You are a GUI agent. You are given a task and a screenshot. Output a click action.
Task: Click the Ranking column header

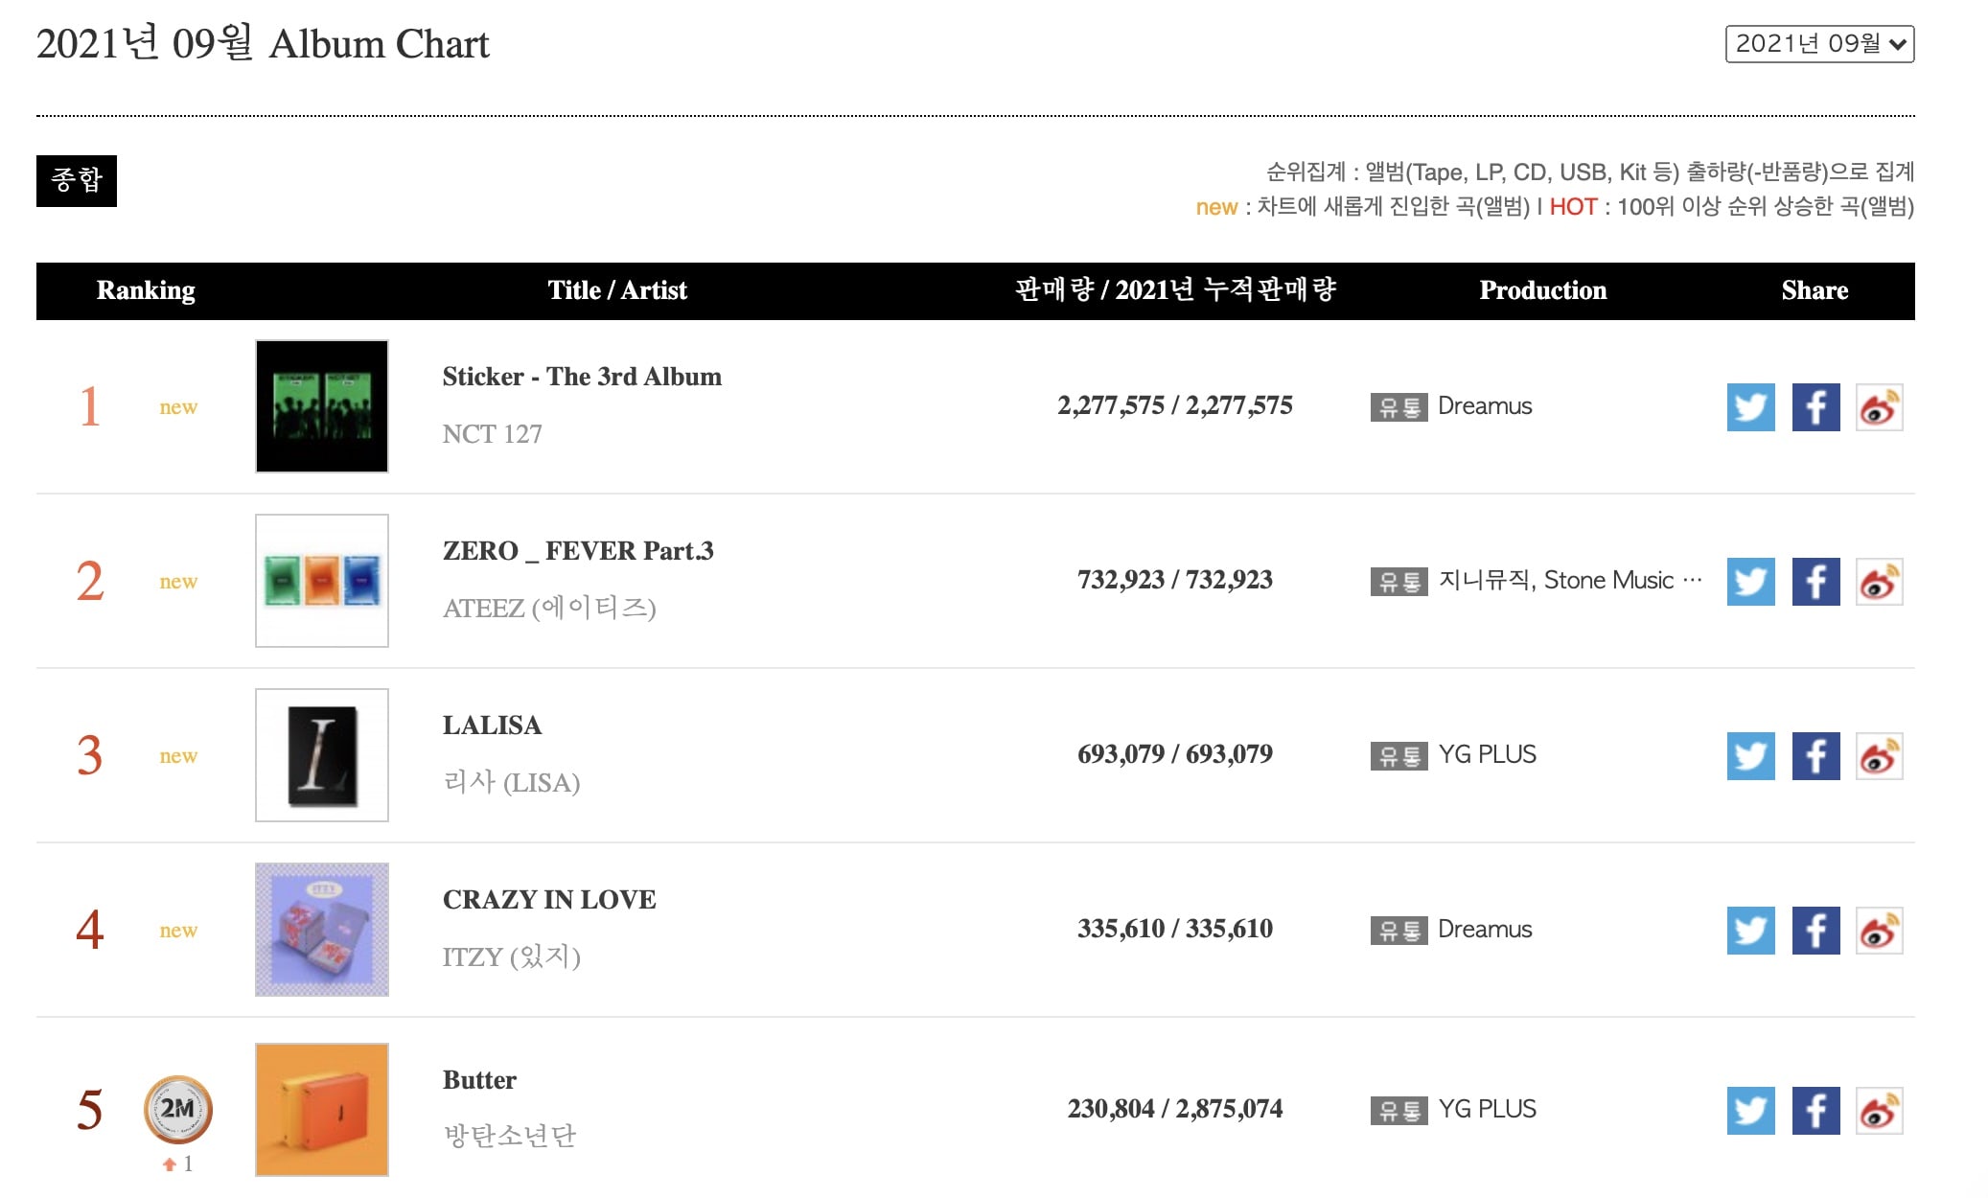point(146,290)
